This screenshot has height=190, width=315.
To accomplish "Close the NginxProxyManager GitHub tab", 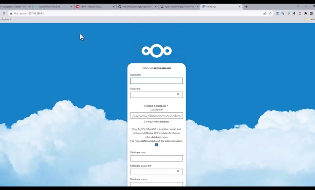I will click(155, 6).
